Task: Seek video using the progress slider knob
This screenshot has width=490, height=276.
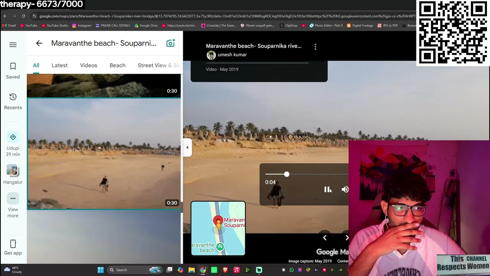Action: click(287, 174)
